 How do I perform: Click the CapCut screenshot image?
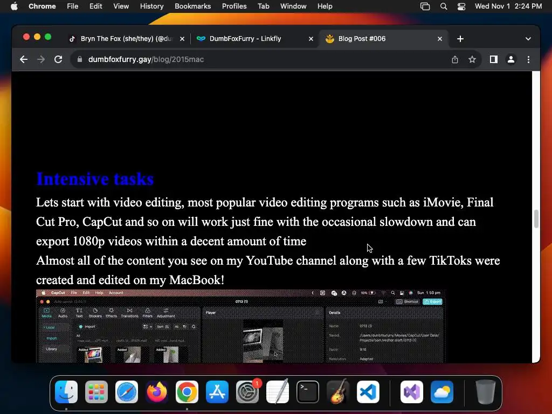pyautogui.click(x=241, y=326)
